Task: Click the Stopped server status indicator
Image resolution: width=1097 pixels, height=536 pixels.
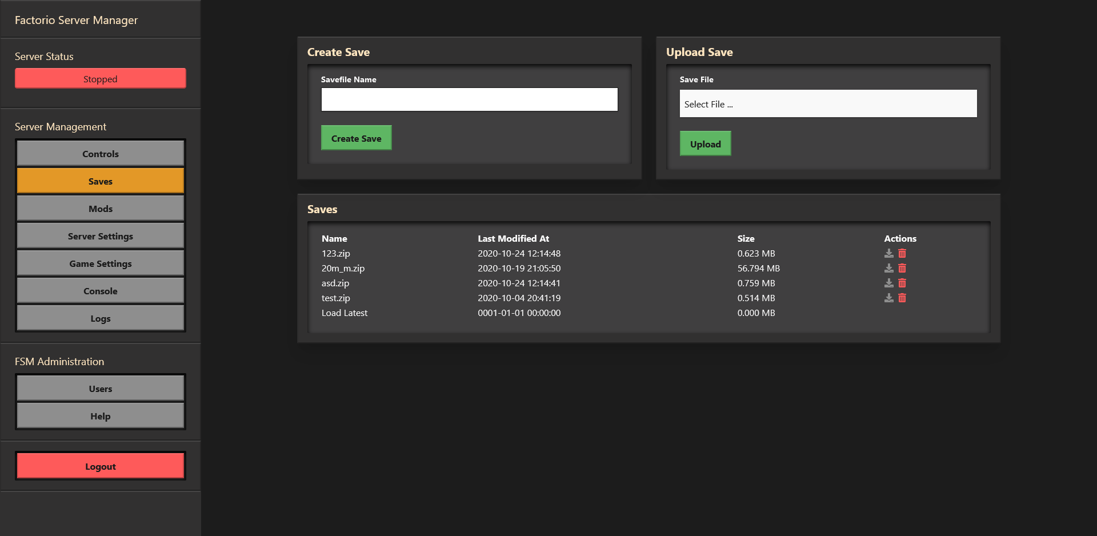Action: point(101,78)
